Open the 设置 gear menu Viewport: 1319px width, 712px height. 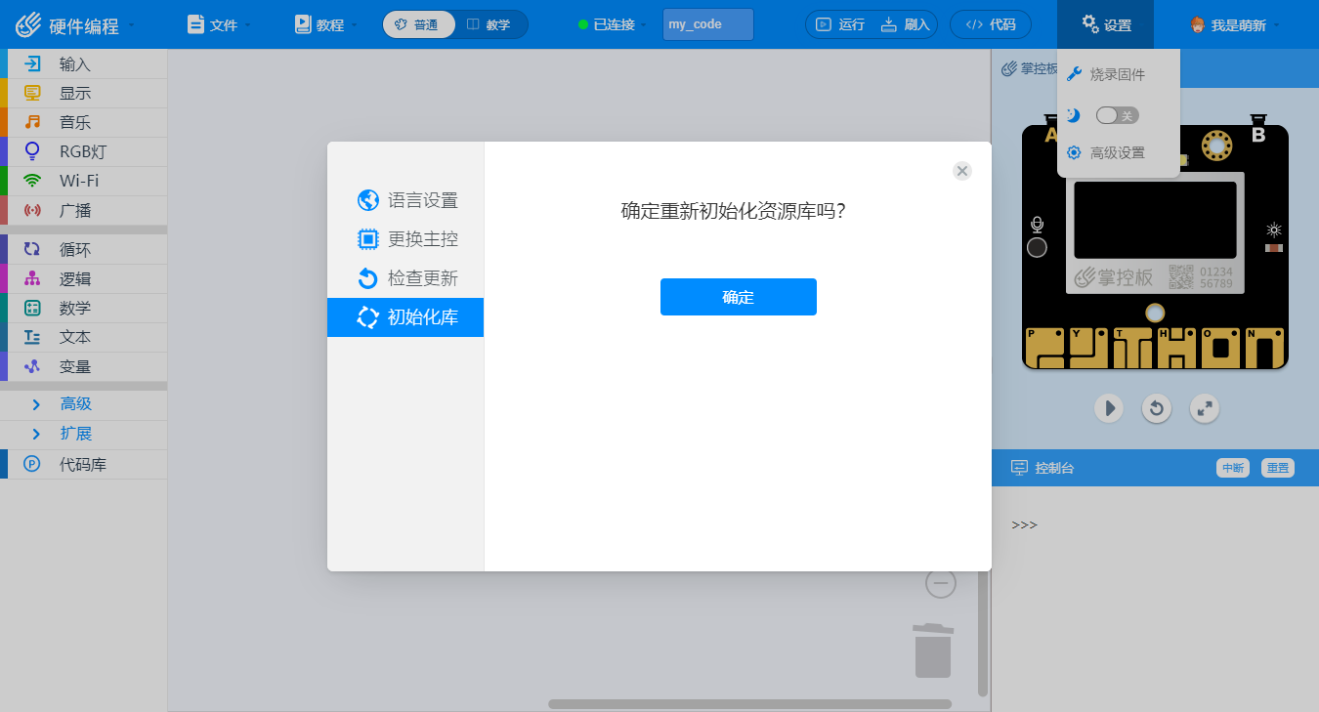(x=1105, y=24)
